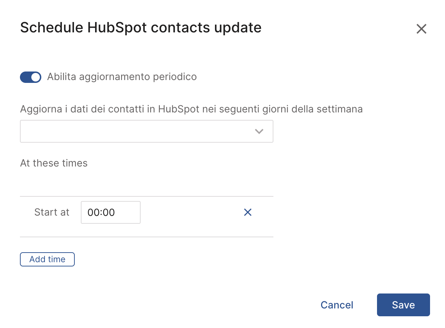This screenshot has width=445, height=328.
Task: Click the dialog title heading text
Action: 141,28
